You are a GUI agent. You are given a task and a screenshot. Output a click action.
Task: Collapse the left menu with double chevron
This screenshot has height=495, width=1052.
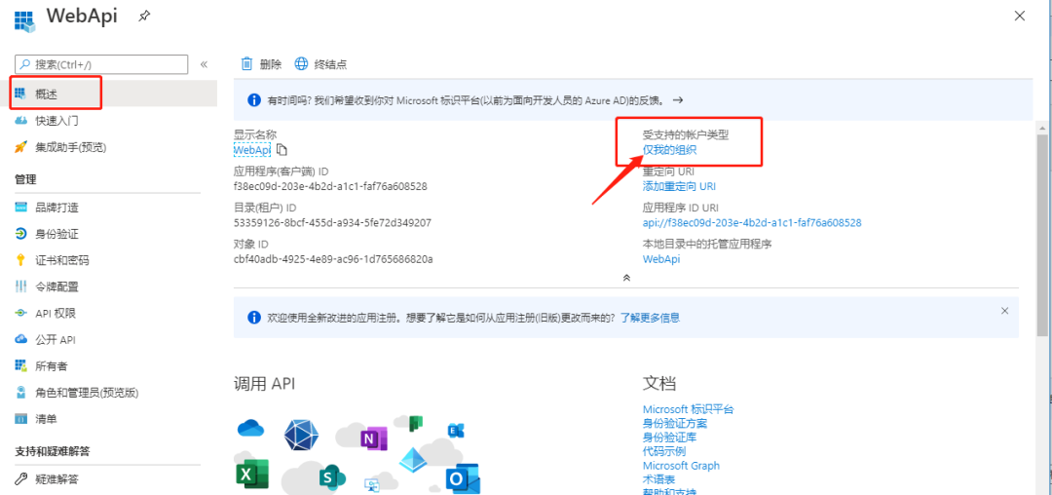204,64
